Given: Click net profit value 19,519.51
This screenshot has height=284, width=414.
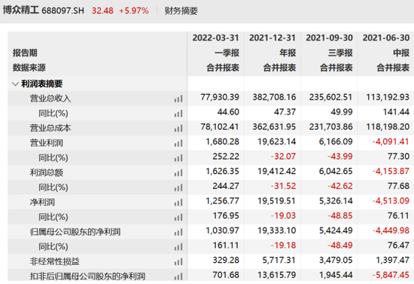Looking at the screenshot, I should point(276,201).
